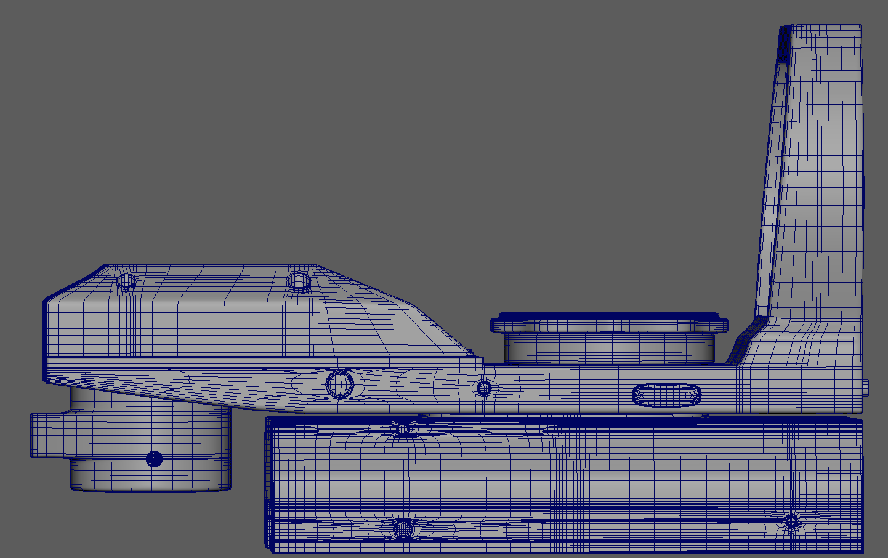Screen dimensions: 888x558
Task: Select the small circular hole beside the housing slope
Action: [x=484, y=389]
